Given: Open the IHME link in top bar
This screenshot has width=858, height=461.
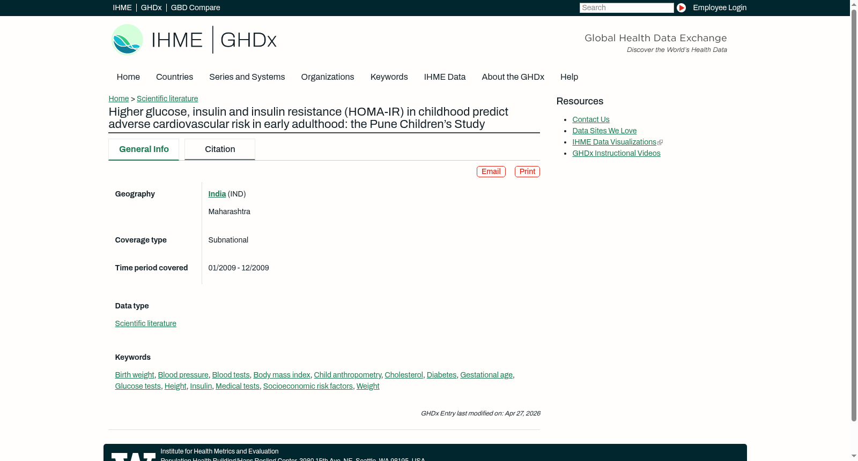Looking at the screenshot, I should [122, 7].
